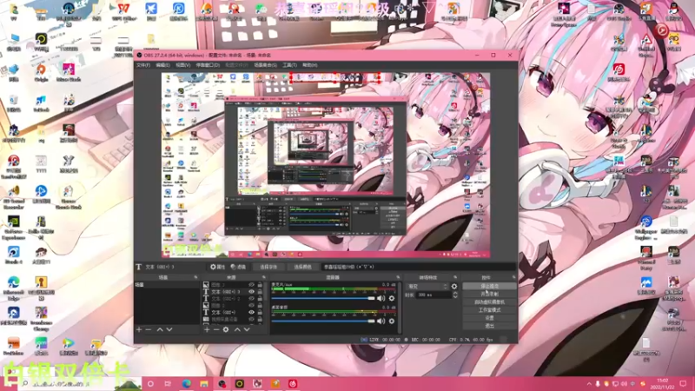Open 编辑(E) menu
This screenshot has width=695, height=391.
click(x=162, y=65)
